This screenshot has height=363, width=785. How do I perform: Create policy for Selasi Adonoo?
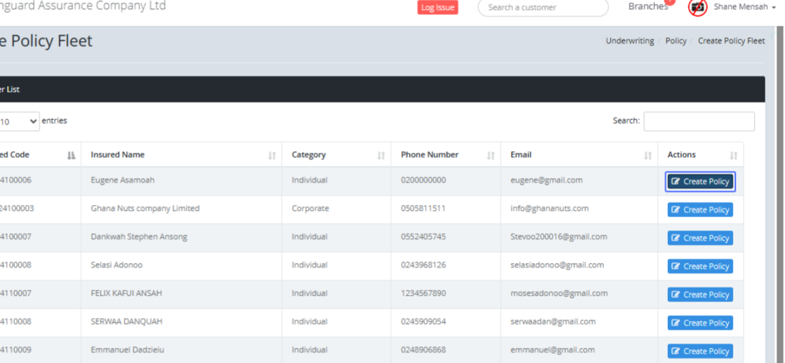tap(700, 266)
